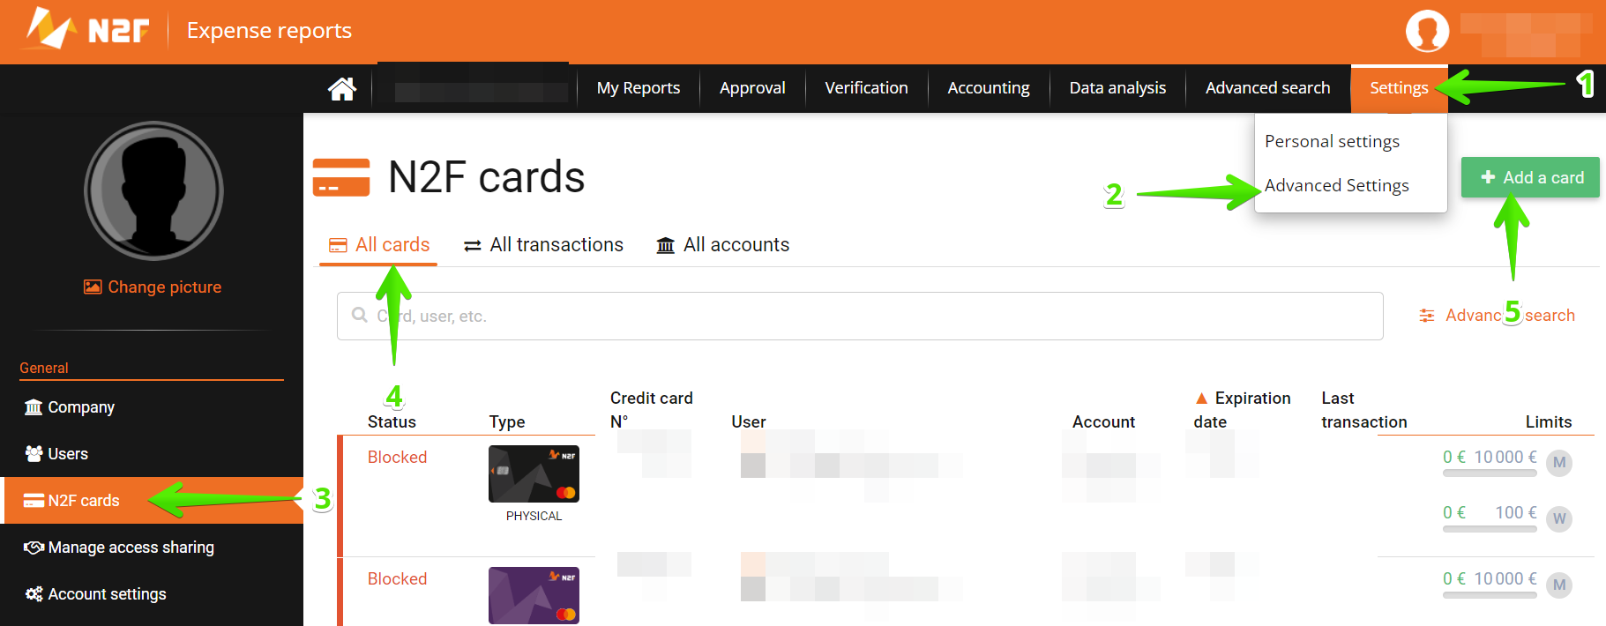Go to the Home icon
The height and width of the screenshot is (626, 1606).
coord(341,88)
